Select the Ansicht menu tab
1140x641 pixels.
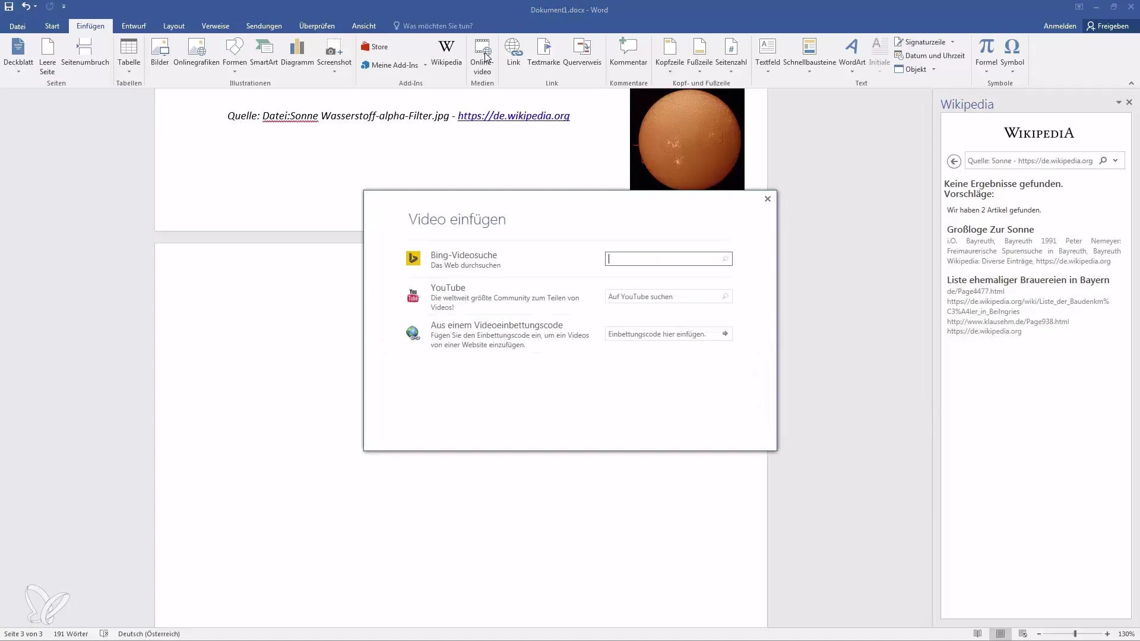(363, 26)
